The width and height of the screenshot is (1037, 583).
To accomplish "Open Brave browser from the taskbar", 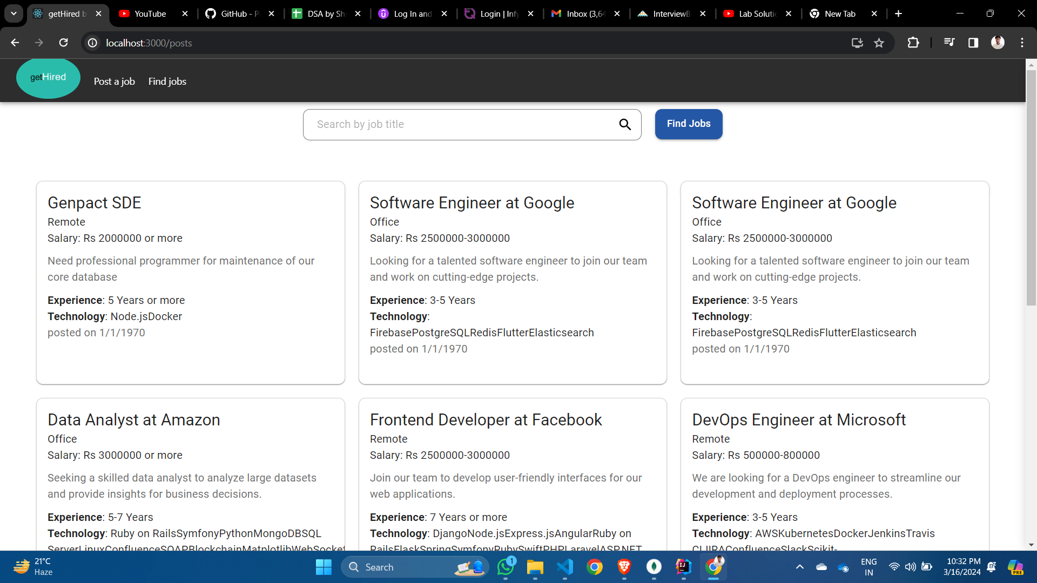I will 624,567.
